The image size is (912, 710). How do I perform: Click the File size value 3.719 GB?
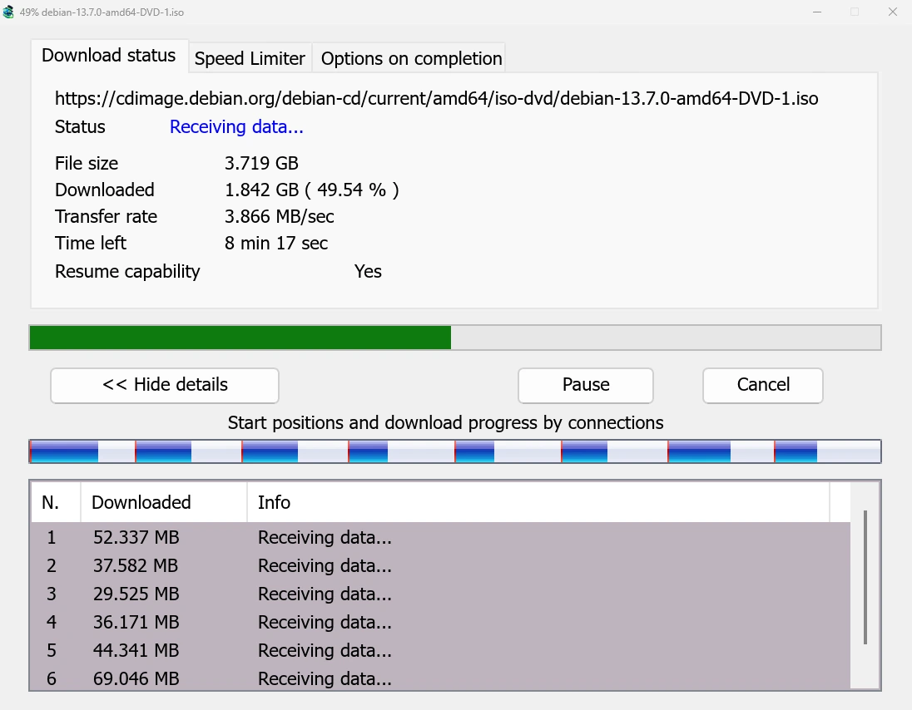pyautogui.click(x=261, y=163)
